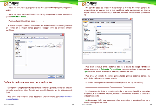Switch to Alineación tab in page 282 dialog

(x=23, y=38)
